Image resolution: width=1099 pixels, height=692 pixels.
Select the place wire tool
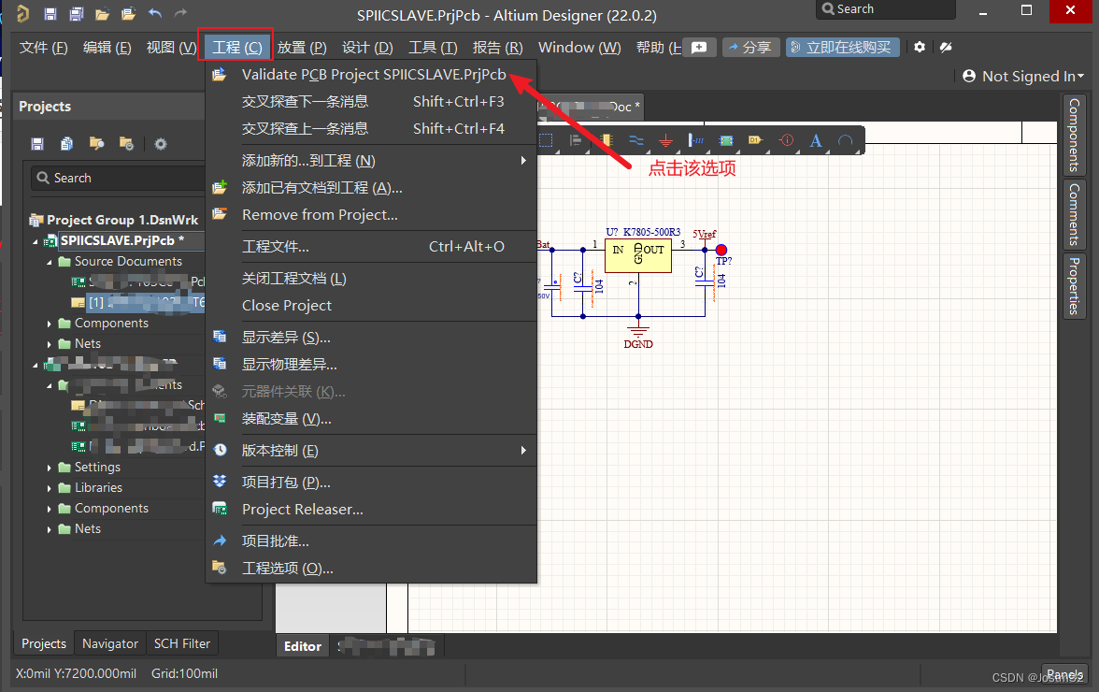click(637, 139)
